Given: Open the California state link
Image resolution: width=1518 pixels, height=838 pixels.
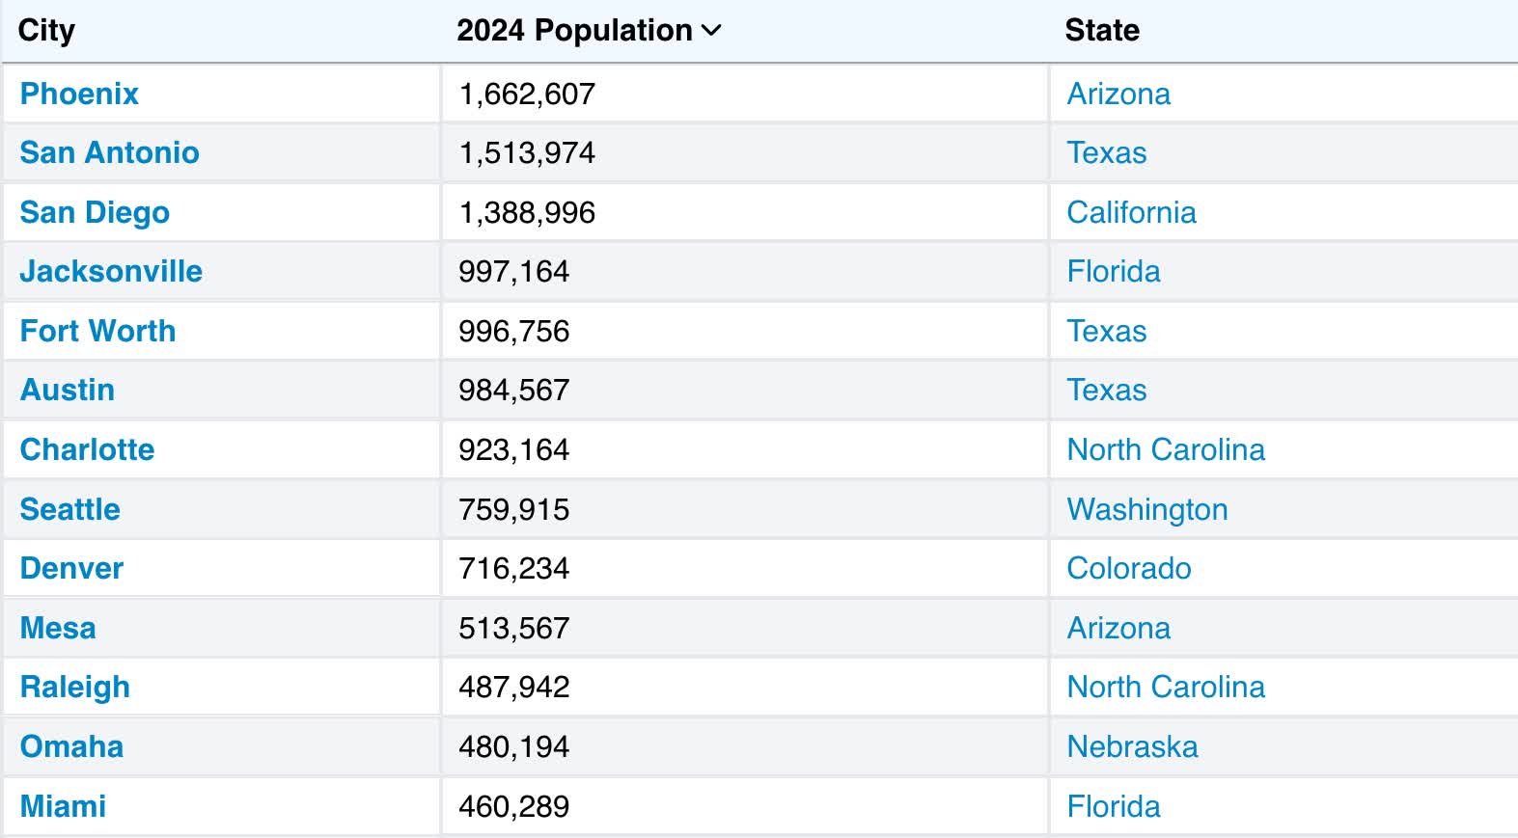Looking at the screenshot, I should pos(1131,212).
